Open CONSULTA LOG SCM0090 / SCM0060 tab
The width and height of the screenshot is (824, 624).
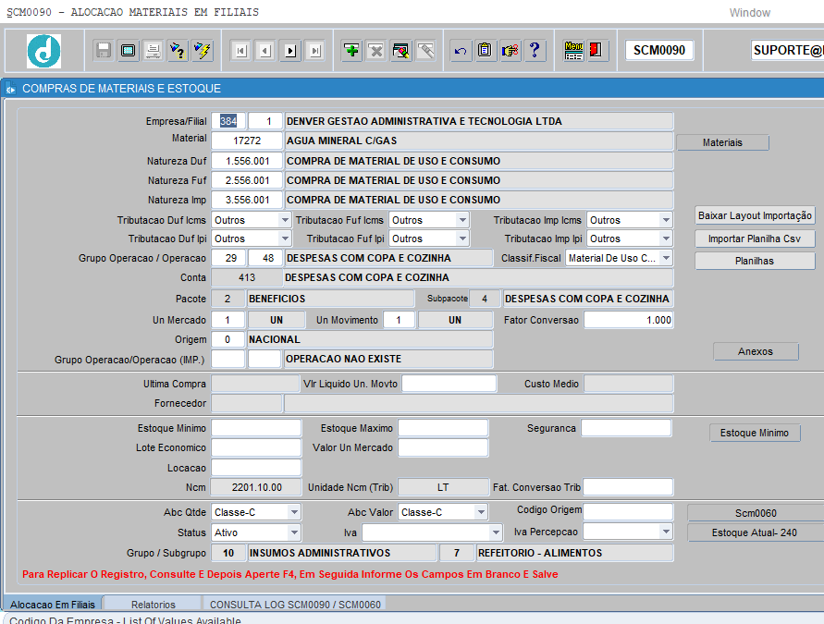295,604
